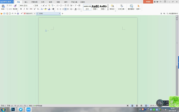Screen dimensions: 179x112
Task: Apply the Heading 1 style
Action: pos(95,7)
